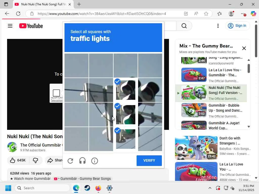Image resolution: width=259 pixels, height=194 pixels.
Task: Open the browser profile avatar
Action: (231, 14)
